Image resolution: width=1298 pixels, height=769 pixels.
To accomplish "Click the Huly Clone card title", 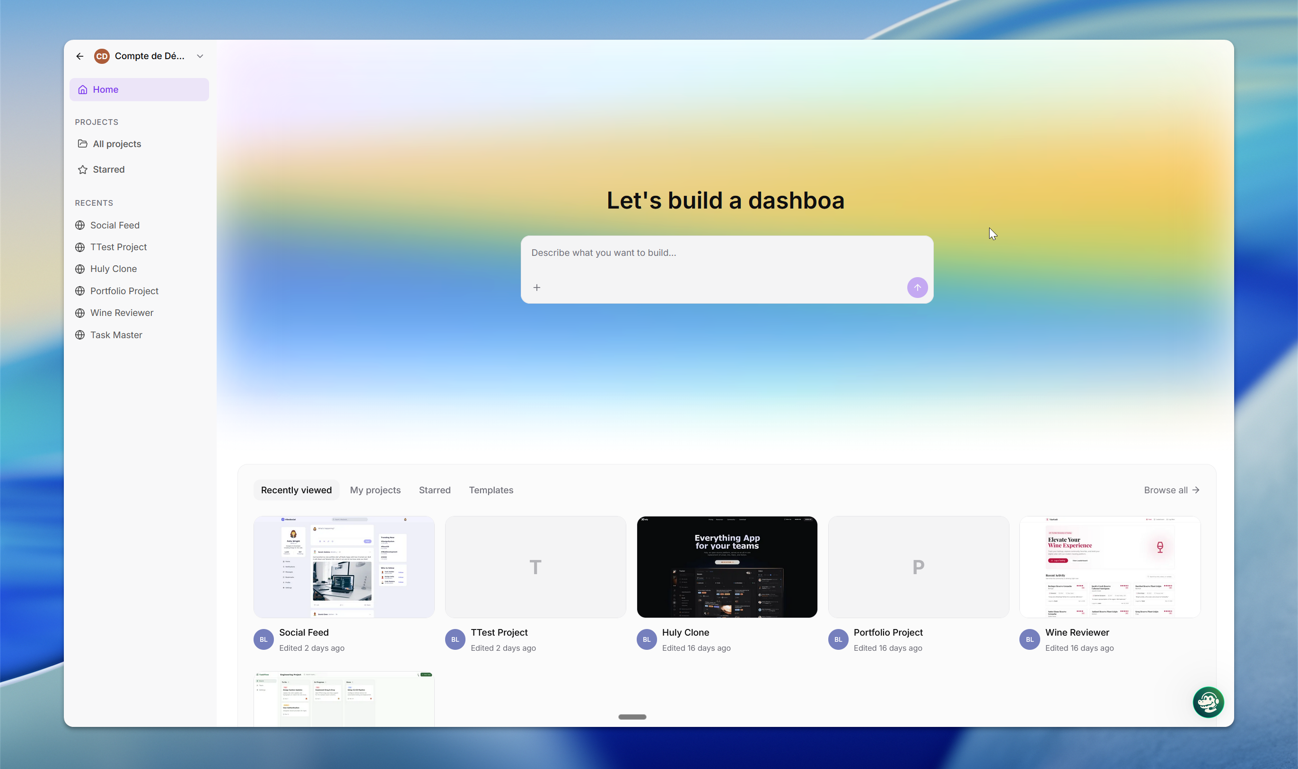I will coord(685,633).
